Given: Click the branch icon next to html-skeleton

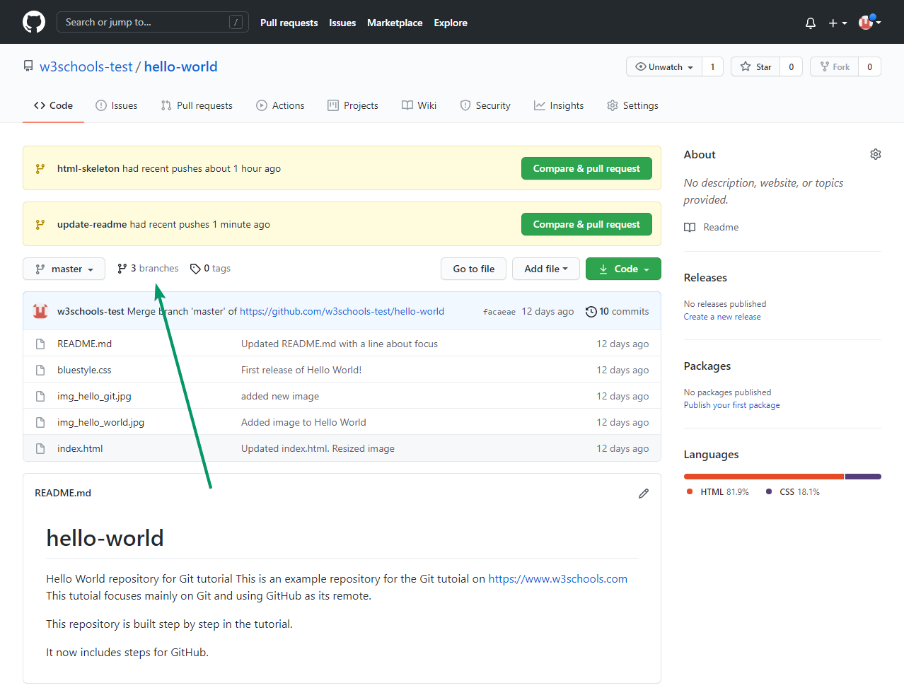Looking at the screenshot, I should [x=40, y=168].
